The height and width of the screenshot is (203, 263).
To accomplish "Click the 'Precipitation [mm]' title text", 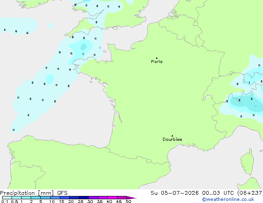I will pos(27,193).
